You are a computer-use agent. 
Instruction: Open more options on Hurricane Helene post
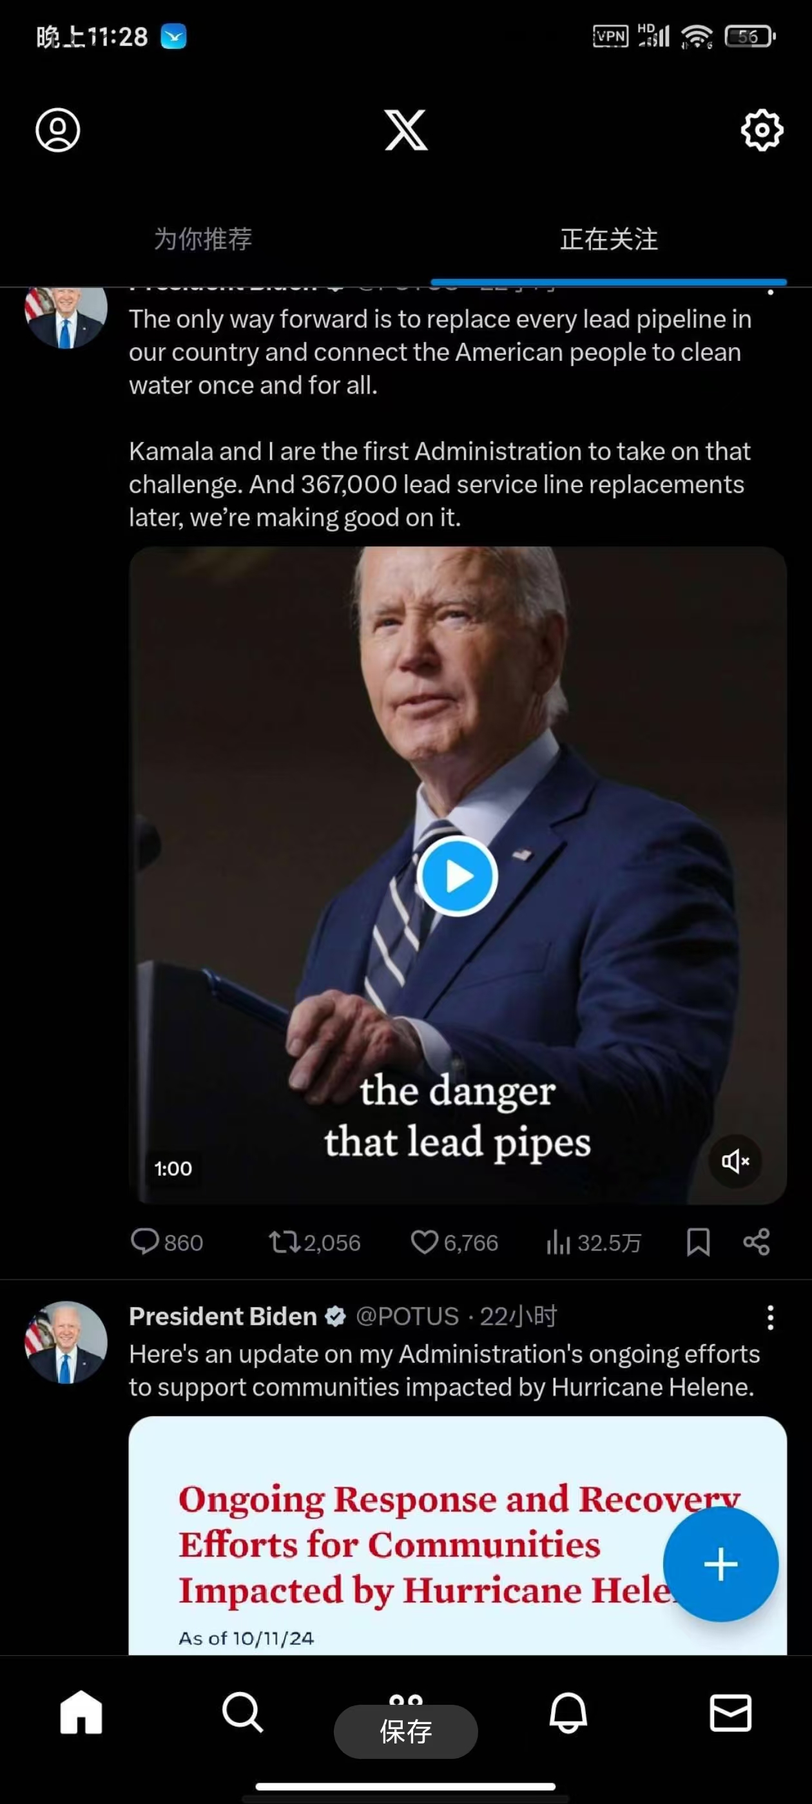(770, 1318)
